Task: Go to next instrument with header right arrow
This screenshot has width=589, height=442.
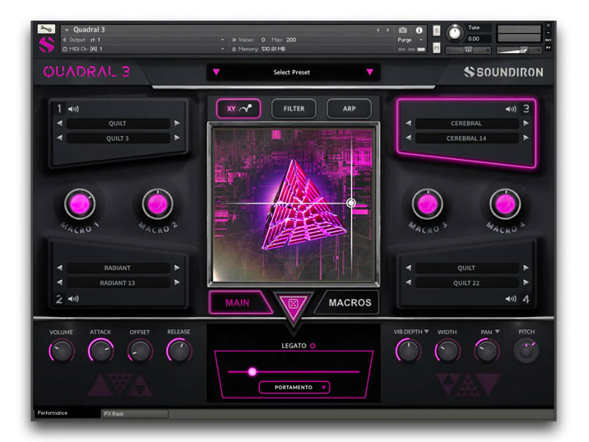Action: pyautogui.click(x=388, y=30)
